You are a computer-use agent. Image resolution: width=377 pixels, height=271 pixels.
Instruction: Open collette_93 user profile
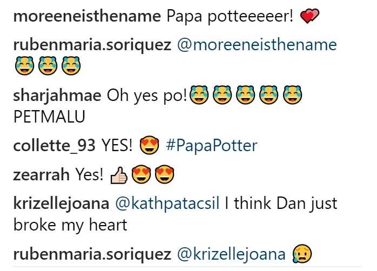tap(55, 146)
